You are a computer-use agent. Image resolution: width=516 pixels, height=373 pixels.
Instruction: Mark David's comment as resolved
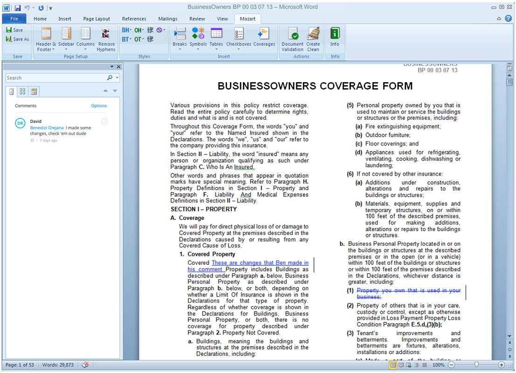(104, 122)
